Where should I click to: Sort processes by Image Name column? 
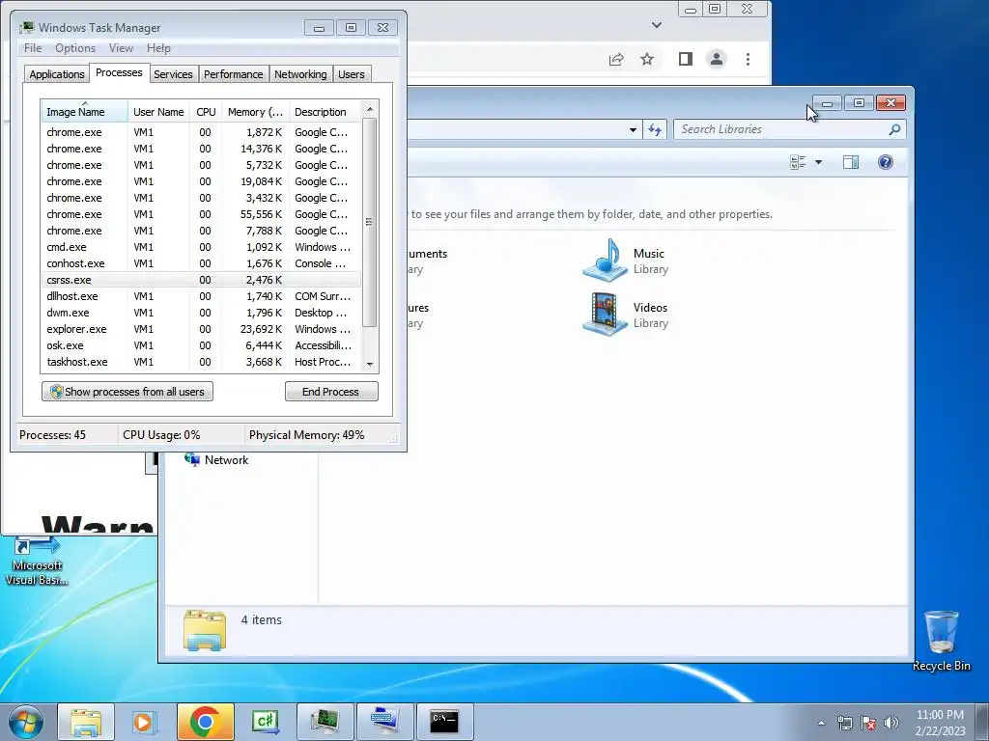[x=85, y=112]
